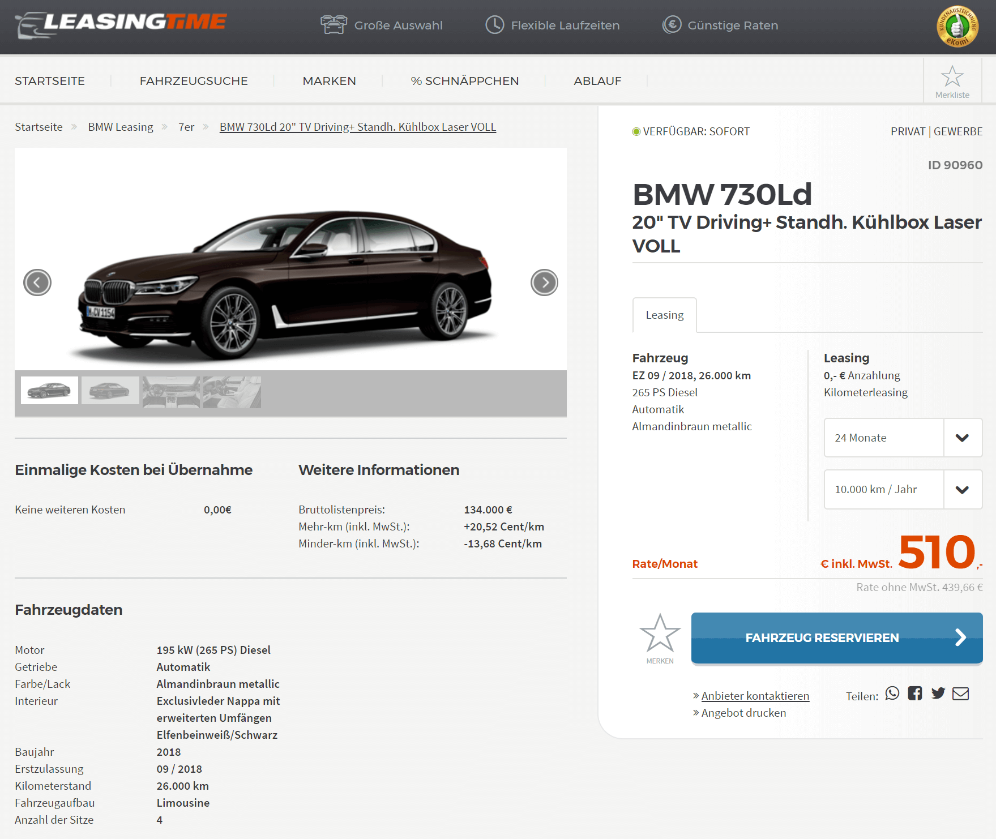This screenshot has height=839, width=996.
Task: Click +20,52 Cent/km value
Action: click(x=504, y=526)
